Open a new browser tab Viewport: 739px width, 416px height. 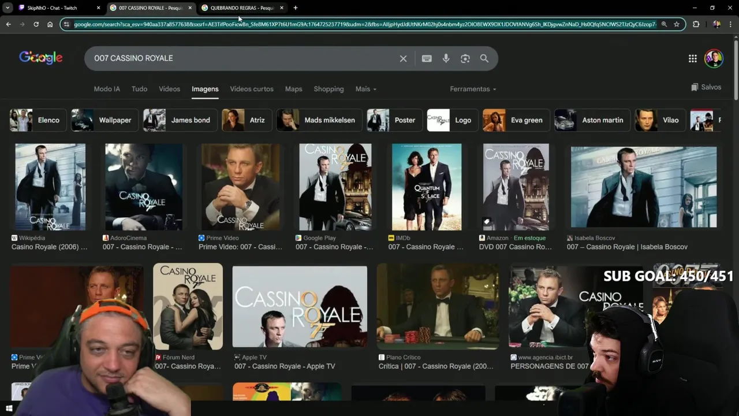pos(295,8)
